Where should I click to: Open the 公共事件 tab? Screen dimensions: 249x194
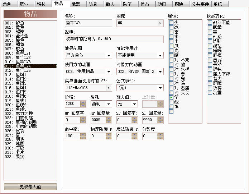pos(200,4)
